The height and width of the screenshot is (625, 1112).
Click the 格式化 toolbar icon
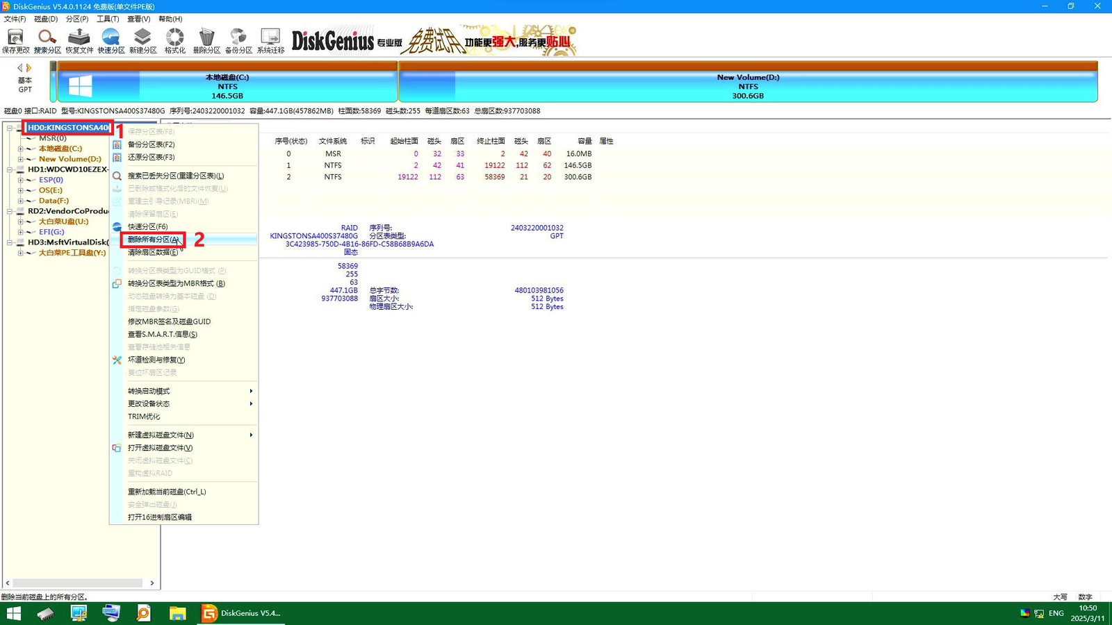point(174,41)
